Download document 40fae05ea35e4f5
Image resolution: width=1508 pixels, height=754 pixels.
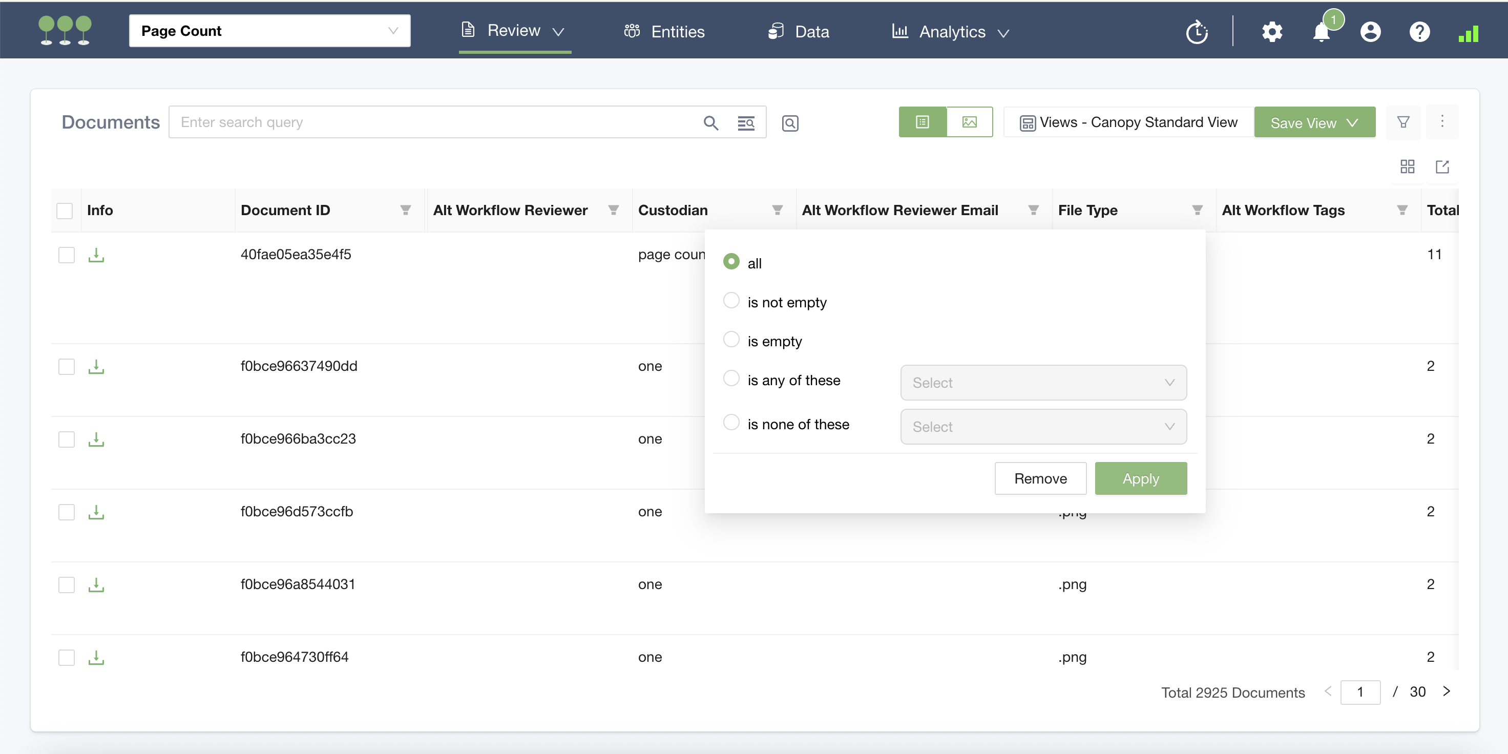tap(96, 255)
